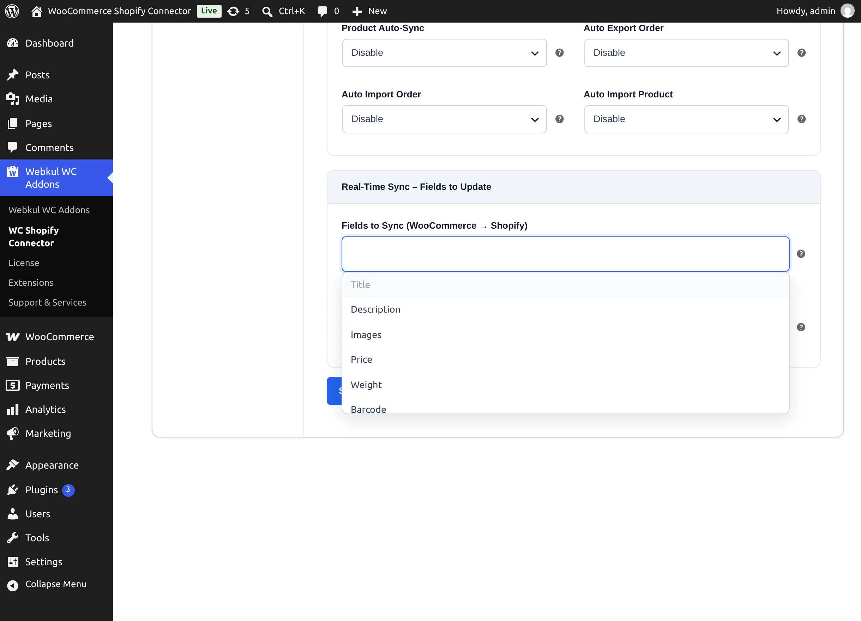Click the updates icon showing 5
This screenshot has width=861, height=621.
[x=239, y=11]
